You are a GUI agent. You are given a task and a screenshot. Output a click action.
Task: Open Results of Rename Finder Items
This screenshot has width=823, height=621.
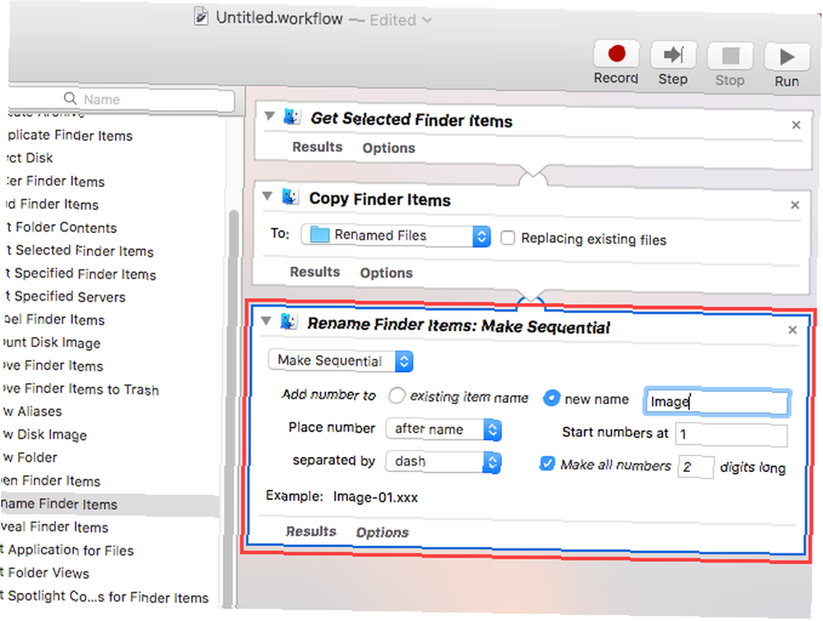(311, 531)
